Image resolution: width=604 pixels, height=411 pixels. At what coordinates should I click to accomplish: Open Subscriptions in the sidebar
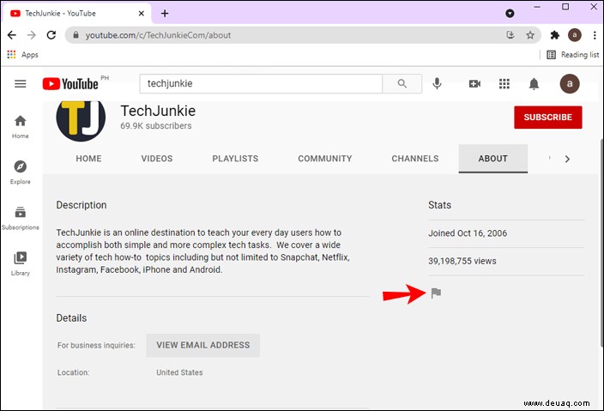(x=20, y=218)
